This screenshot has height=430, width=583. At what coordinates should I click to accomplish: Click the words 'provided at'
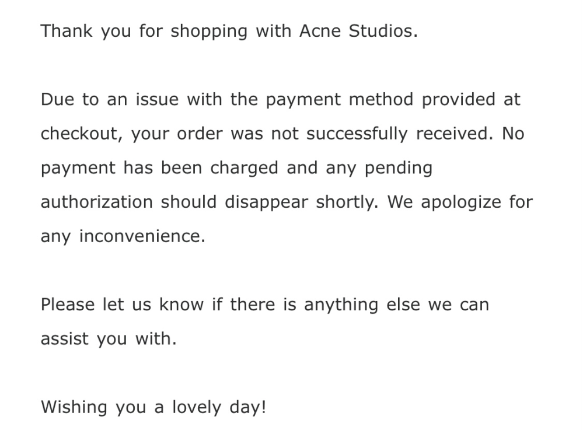(471, 100)
